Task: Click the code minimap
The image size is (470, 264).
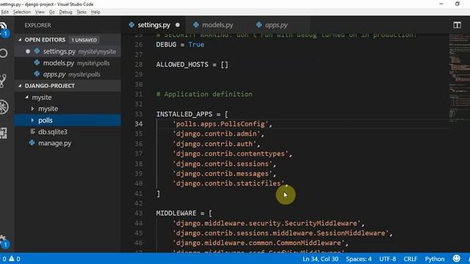Action: (x=459, y=78)
